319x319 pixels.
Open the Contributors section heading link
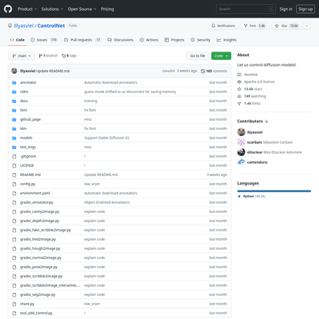click(x=253, y=121)
